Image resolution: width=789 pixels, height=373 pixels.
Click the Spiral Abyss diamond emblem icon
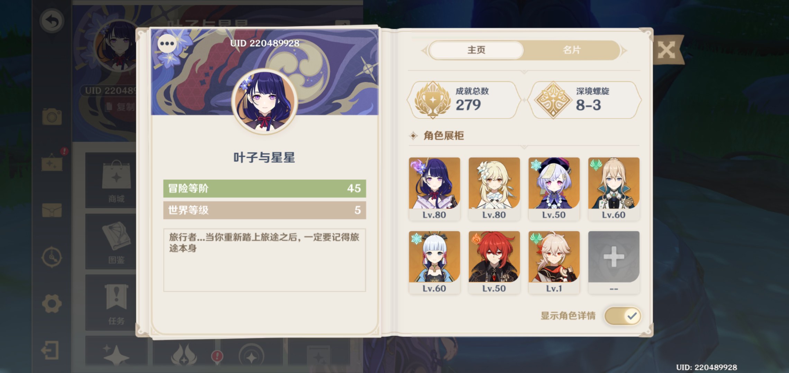(x=553, y=100)
